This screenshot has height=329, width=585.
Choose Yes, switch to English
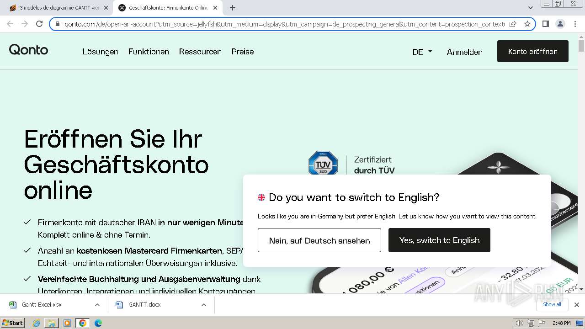439,240
